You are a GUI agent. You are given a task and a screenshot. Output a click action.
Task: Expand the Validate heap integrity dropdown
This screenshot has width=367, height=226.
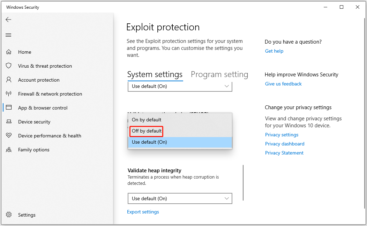pos(180,198)
